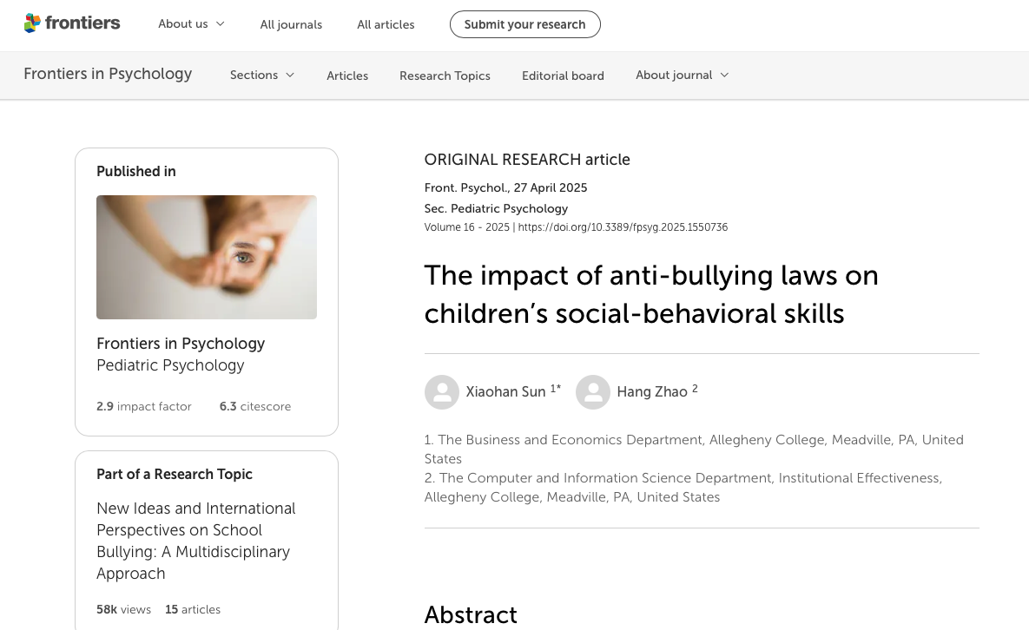Click the 15 articles text
Image resolution: width=1029 pixels, height=630 pixels.
pos(192,610)
